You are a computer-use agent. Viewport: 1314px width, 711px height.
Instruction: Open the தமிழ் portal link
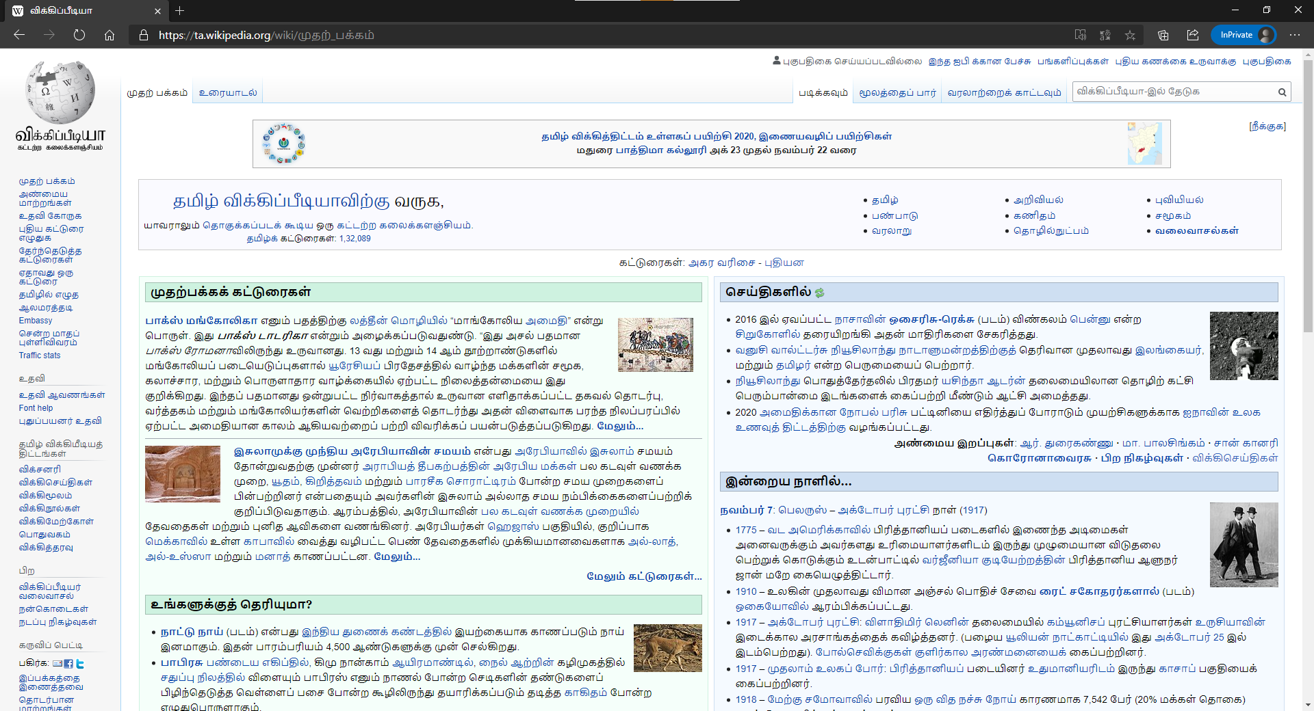coord(885,200)
